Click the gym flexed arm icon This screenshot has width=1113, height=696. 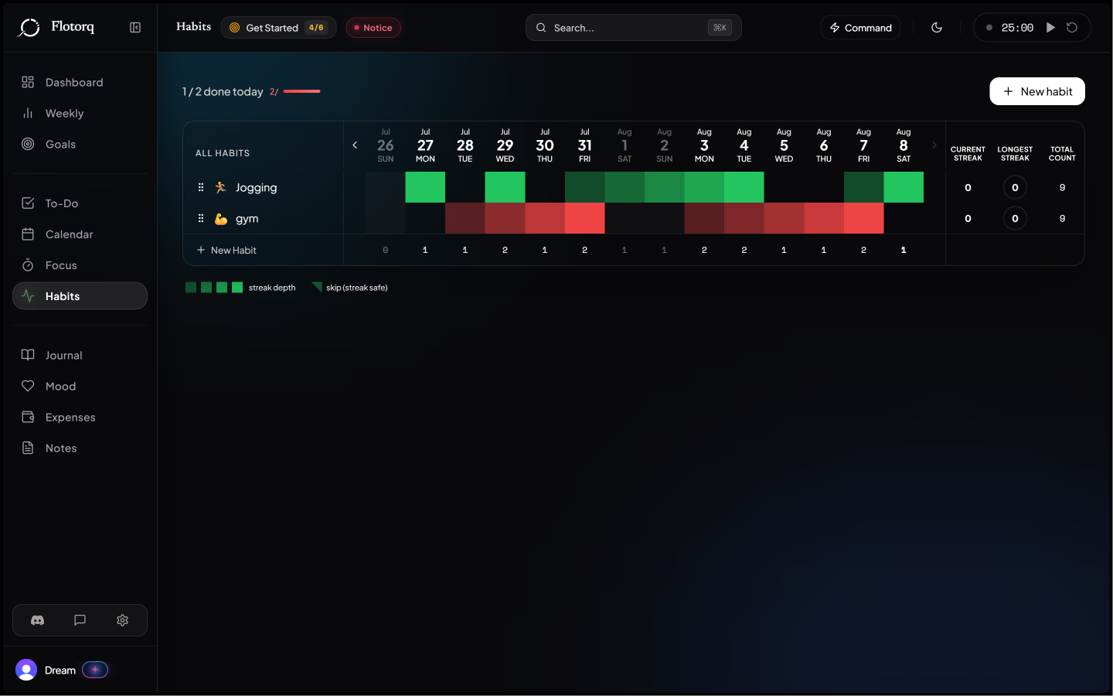[221, 219]
